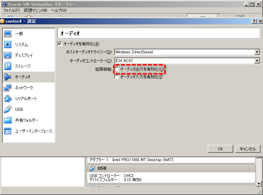This screenshot has width=263, height=195.
Task: Click the ICH AC97 combo box field
Action: (x=187, y=61)
